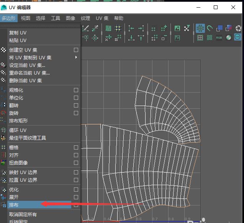Click the checker tile pattern toolbar icon

click(x=210, y=37)
